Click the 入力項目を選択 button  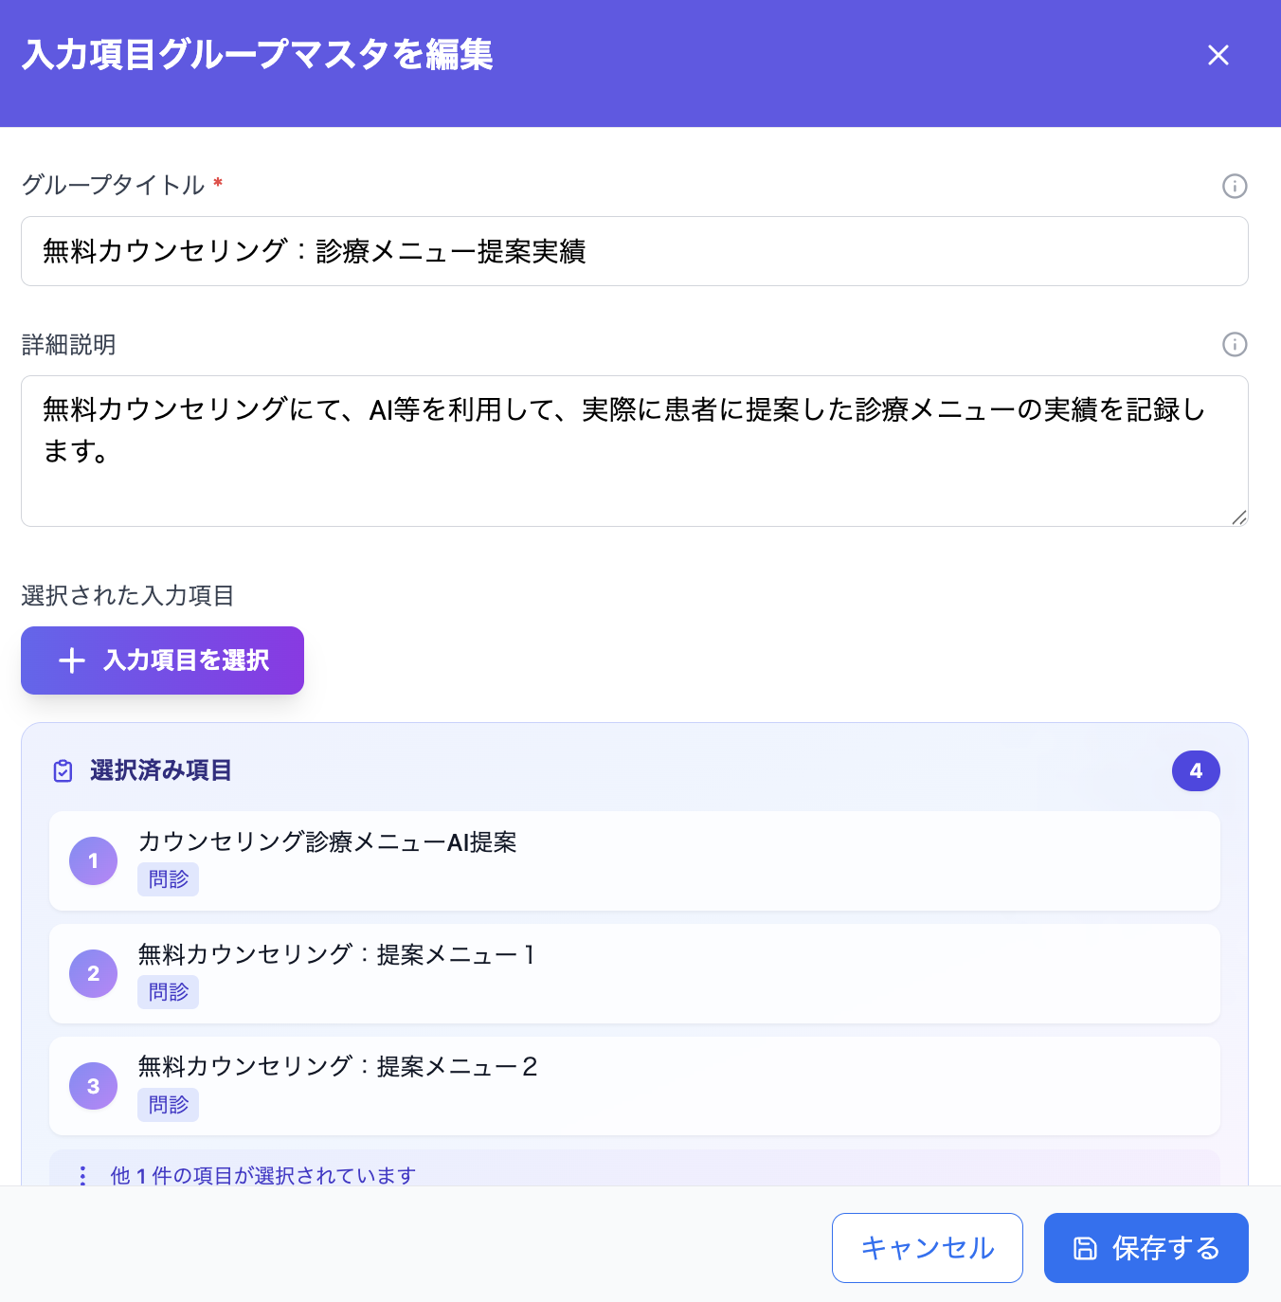tap(162, 660)
